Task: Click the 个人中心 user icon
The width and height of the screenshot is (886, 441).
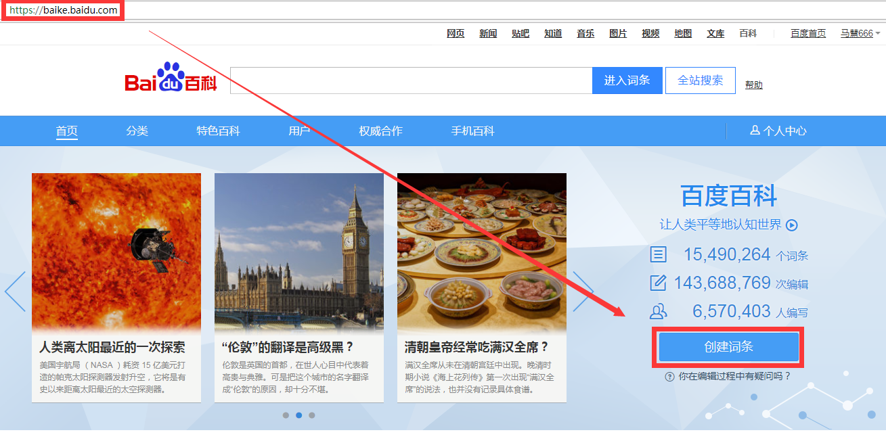Action: pos(755,131)
